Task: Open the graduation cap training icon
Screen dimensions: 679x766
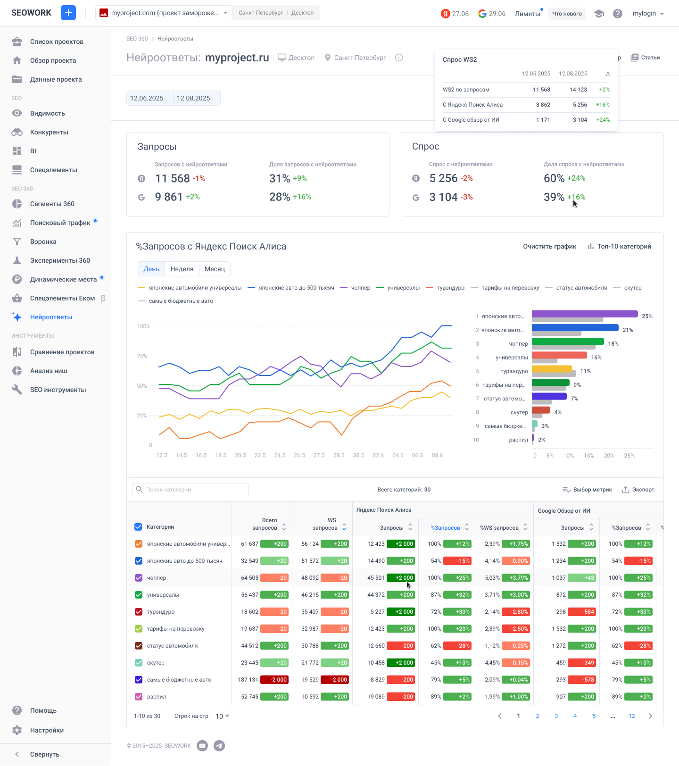Action: pyautogui.click(x=599, y=14)
